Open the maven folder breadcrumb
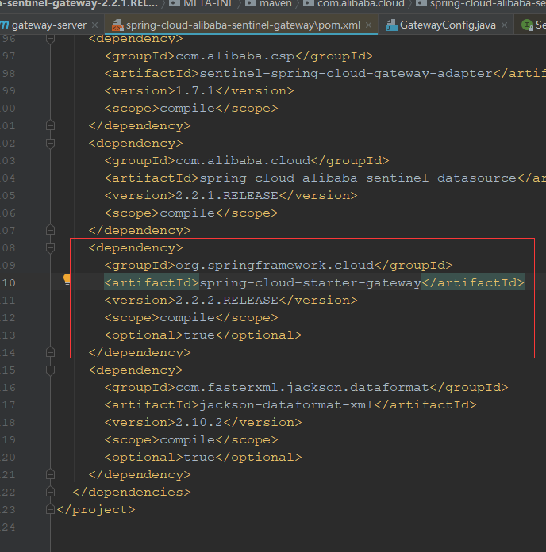The width and height of the screenshot is (546, 552). coord(270,3)
